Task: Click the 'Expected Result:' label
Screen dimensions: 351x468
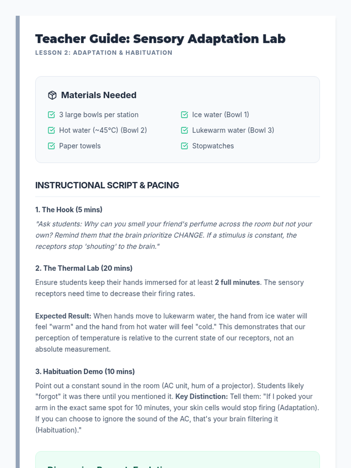Action: point(63,316)
